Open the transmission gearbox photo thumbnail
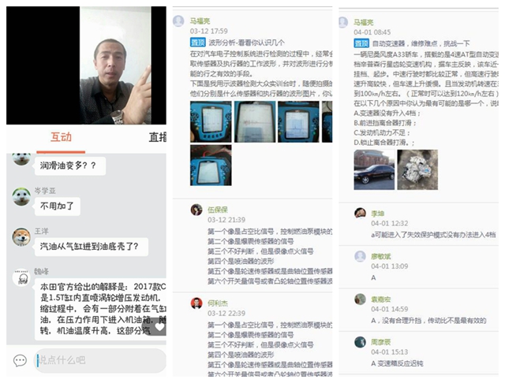Image resolution: width=505 pixels, height=383 pixels. (x=417, y=169)
